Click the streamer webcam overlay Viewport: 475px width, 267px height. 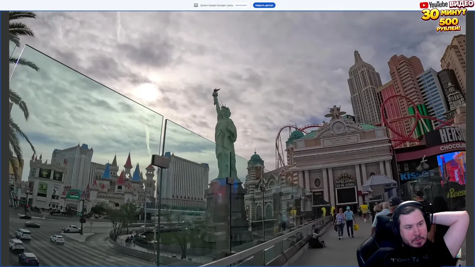pyautogui.click(x=413, y=234)
